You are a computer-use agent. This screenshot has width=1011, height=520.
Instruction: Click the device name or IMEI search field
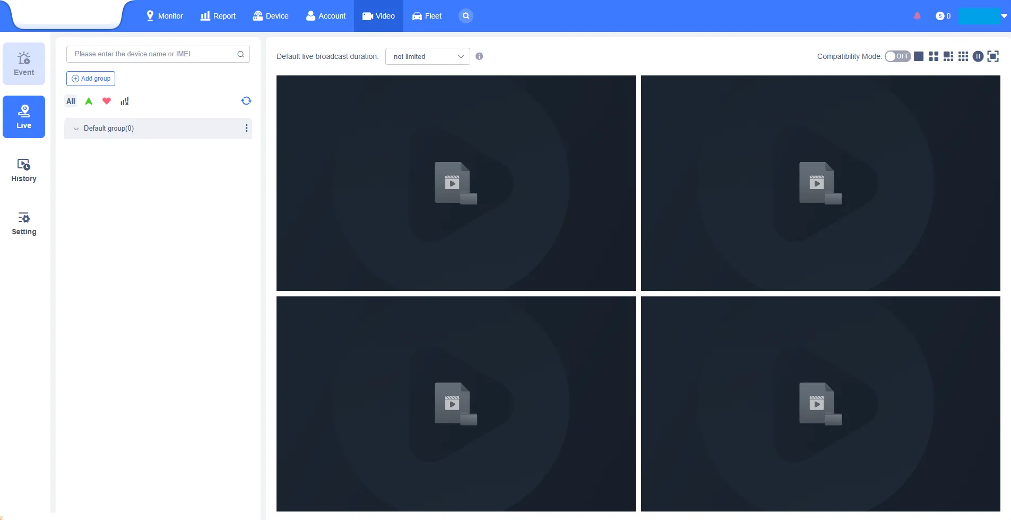pos(153,54)
